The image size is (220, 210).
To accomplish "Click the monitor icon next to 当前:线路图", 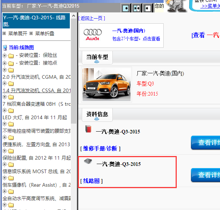I will 5,48.
